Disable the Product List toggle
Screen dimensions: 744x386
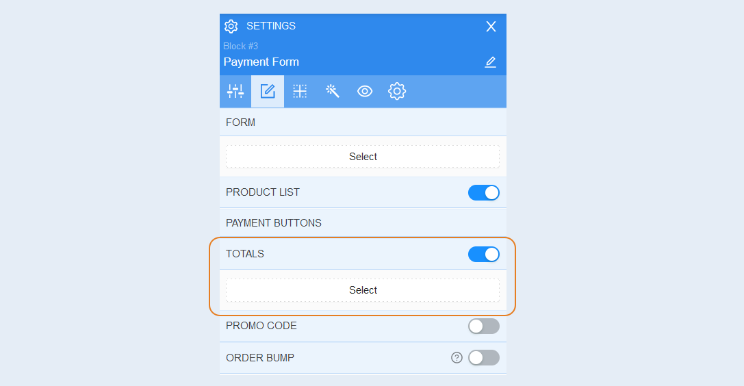coord(483,192)
